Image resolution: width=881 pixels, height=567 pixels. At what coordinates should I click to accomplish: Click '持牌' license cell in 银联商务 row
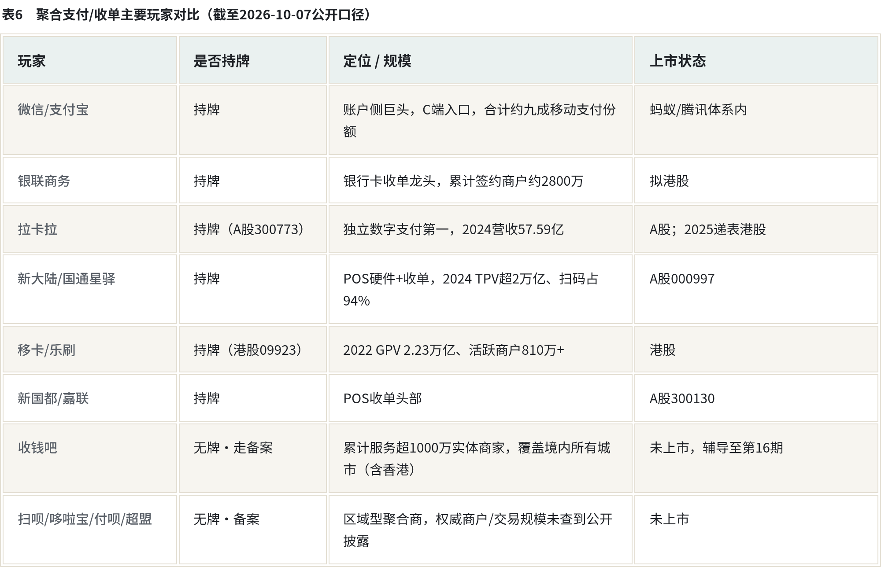tap(253, 180)
